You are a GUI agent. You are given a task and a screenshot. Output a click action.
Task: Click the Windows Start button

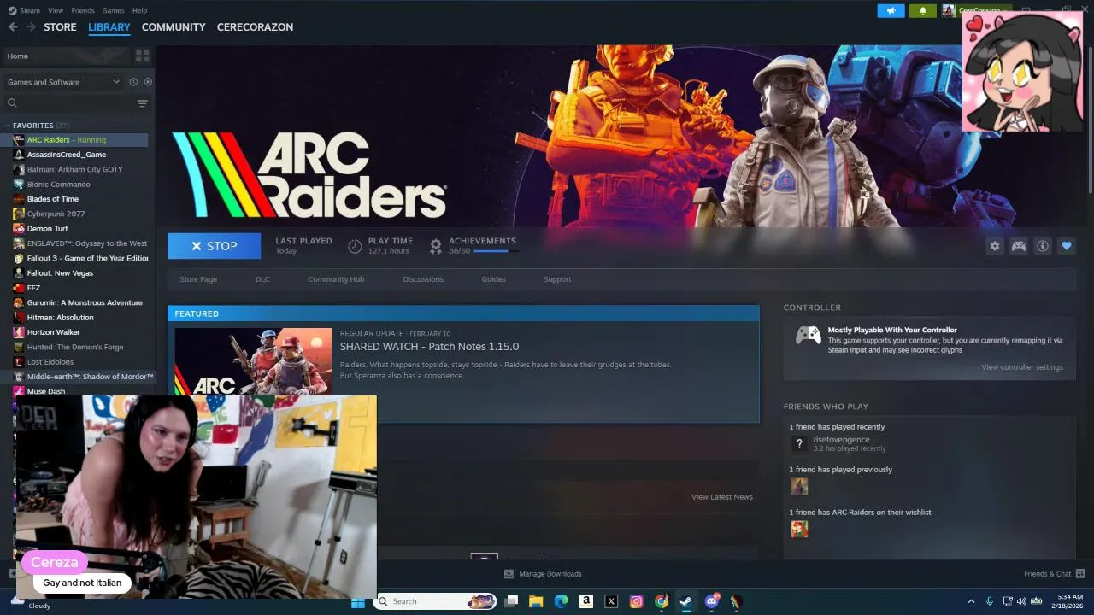(358, 601)
